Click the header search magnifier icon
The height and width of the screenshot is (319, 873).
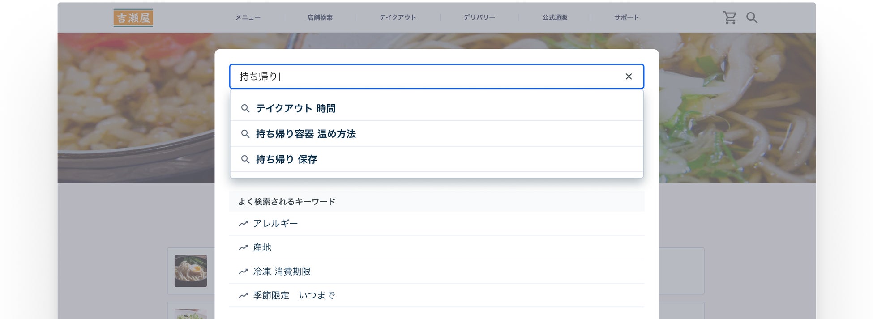752,17
